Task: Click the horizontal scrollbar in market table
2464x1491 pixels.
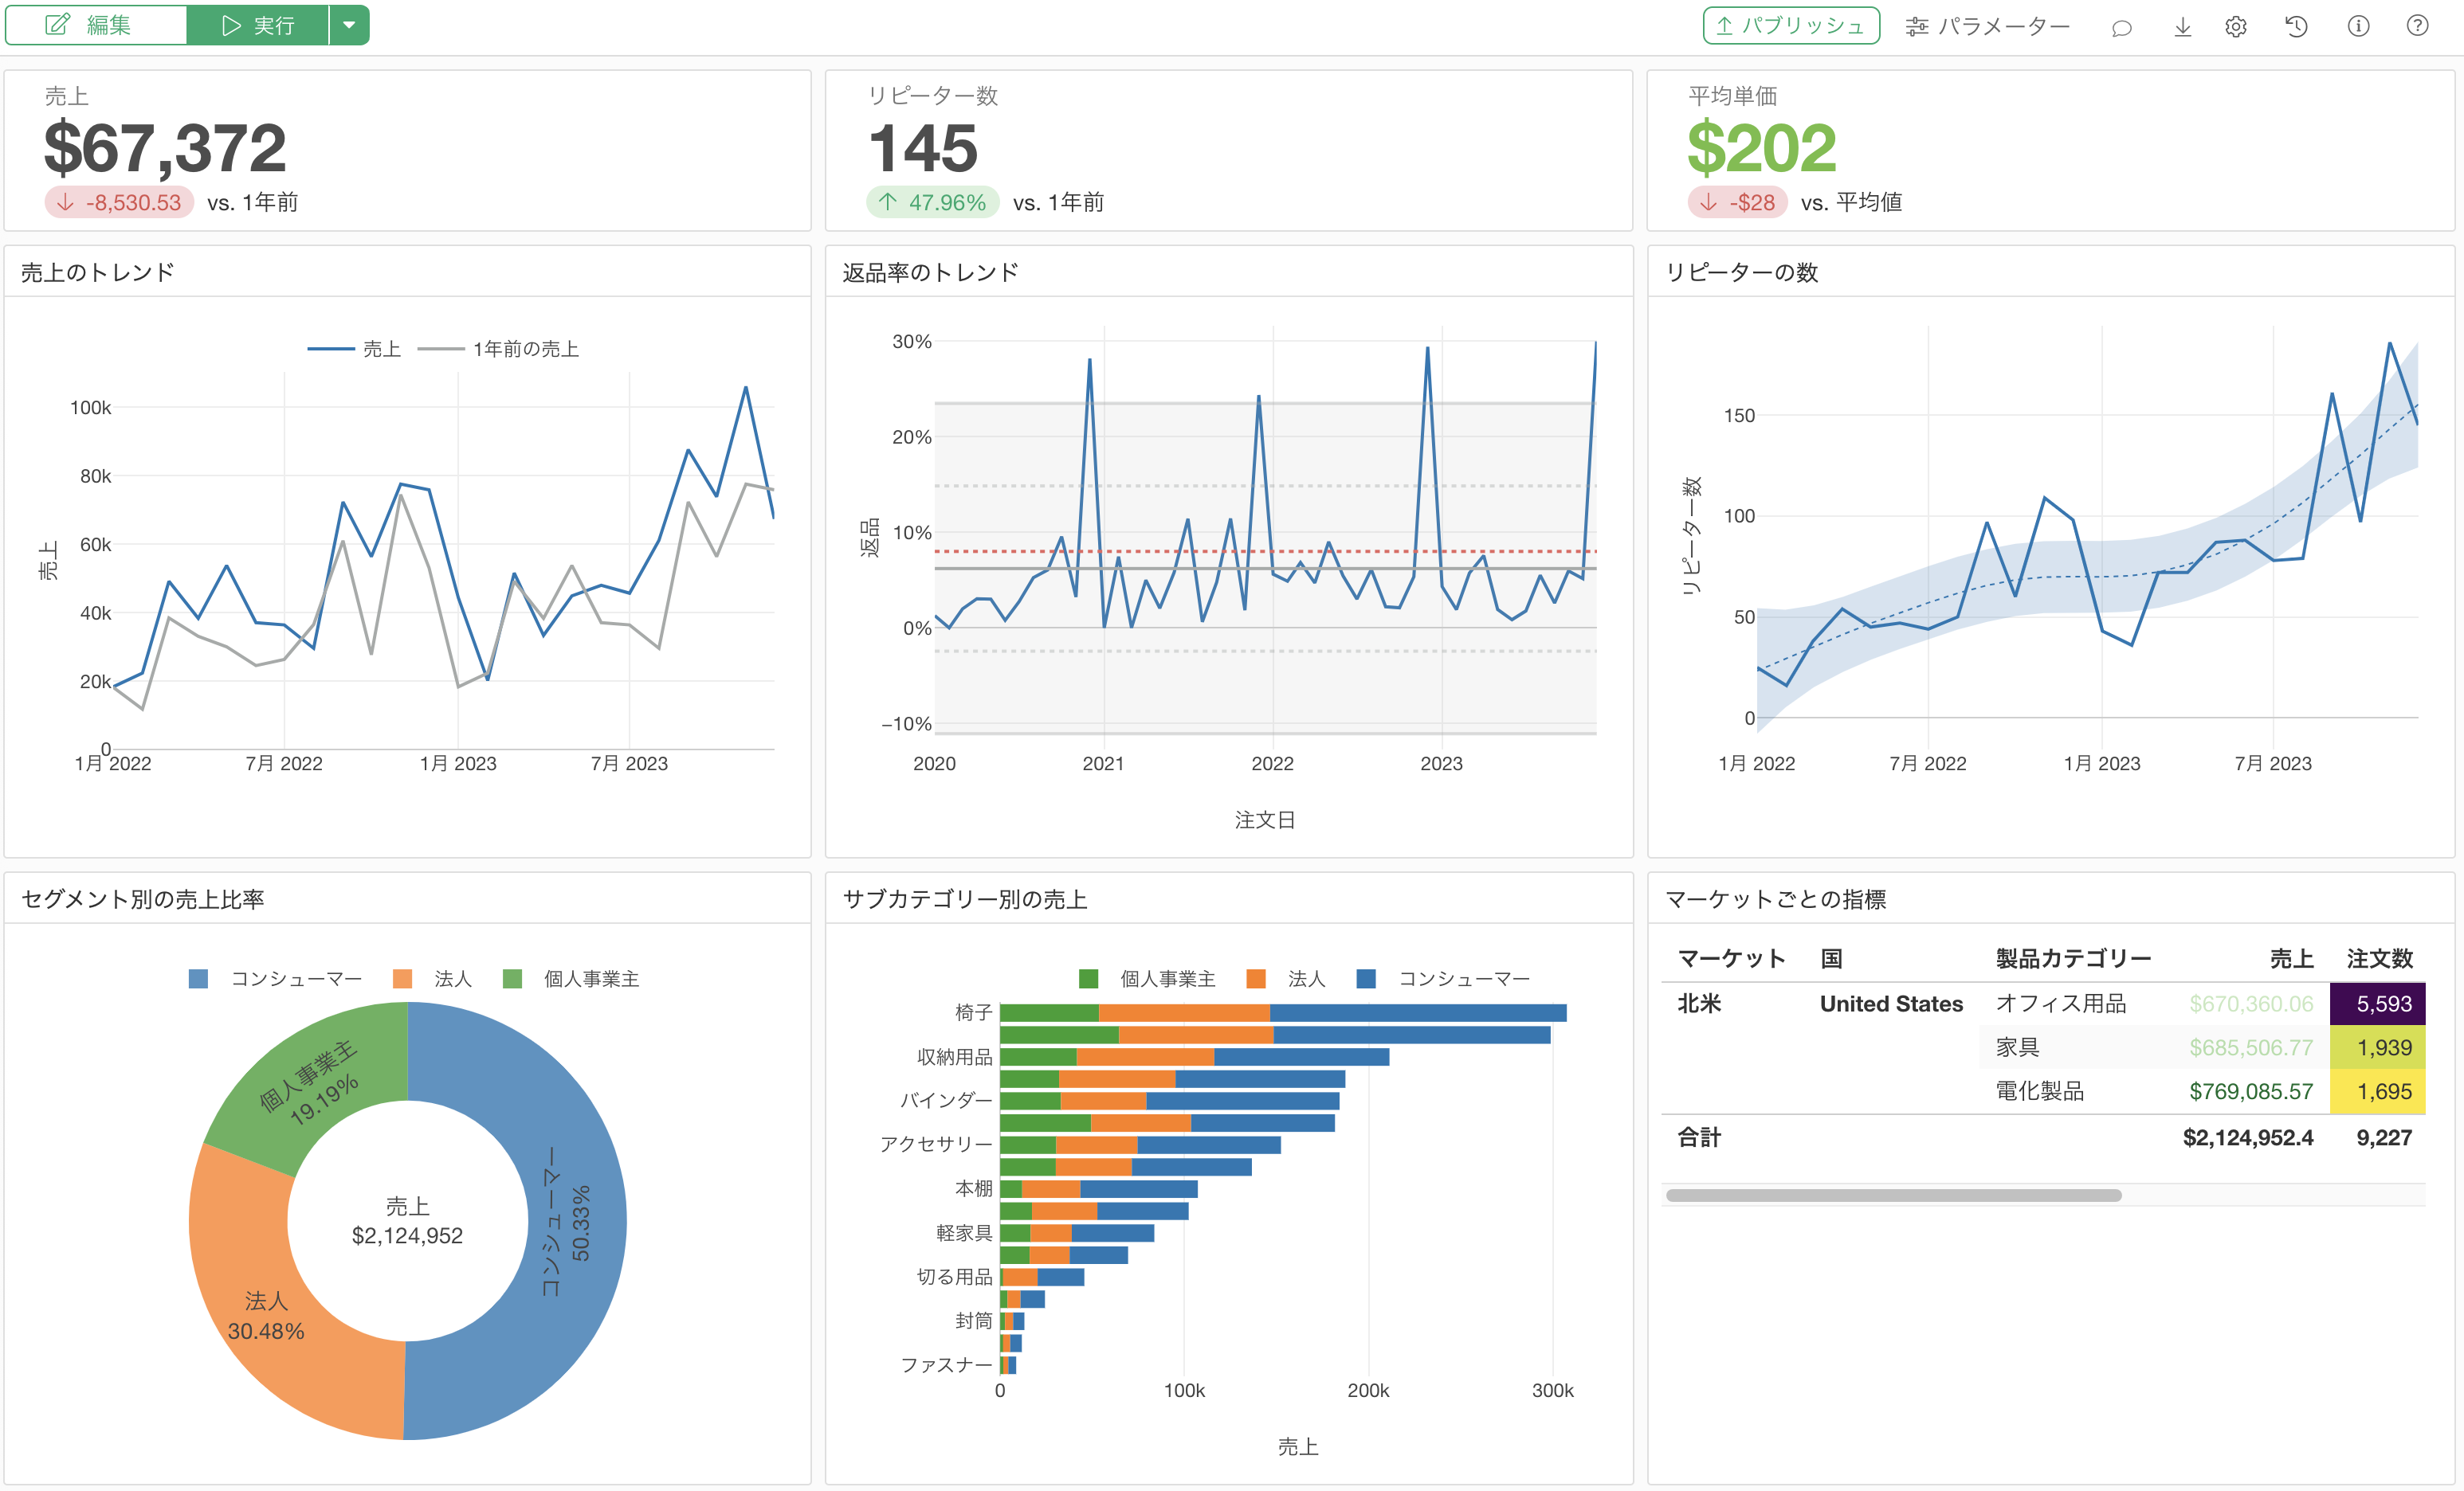Action: 1892,1196
